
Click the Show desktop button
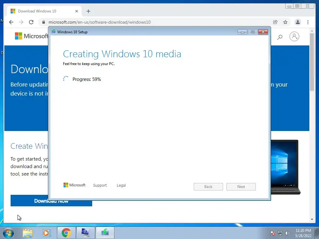click(x=317, y=233)
